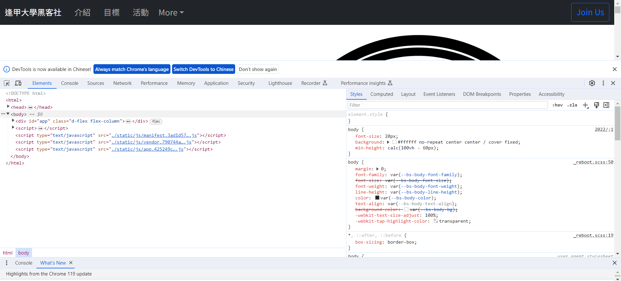Open the _reboot.scss:50 source link
Viewport: 621px width, 281px height.
pos(594,162)
